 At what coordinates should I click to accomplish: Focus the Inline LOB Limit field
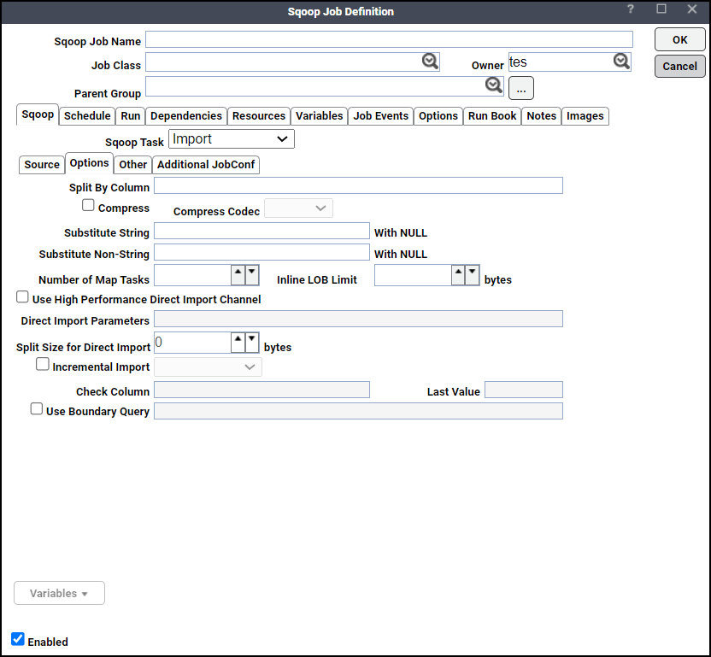tap(413, 275)
